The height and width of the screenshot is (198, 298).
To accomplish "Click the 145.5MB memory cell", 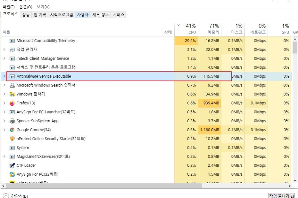I will pos(210,76).
